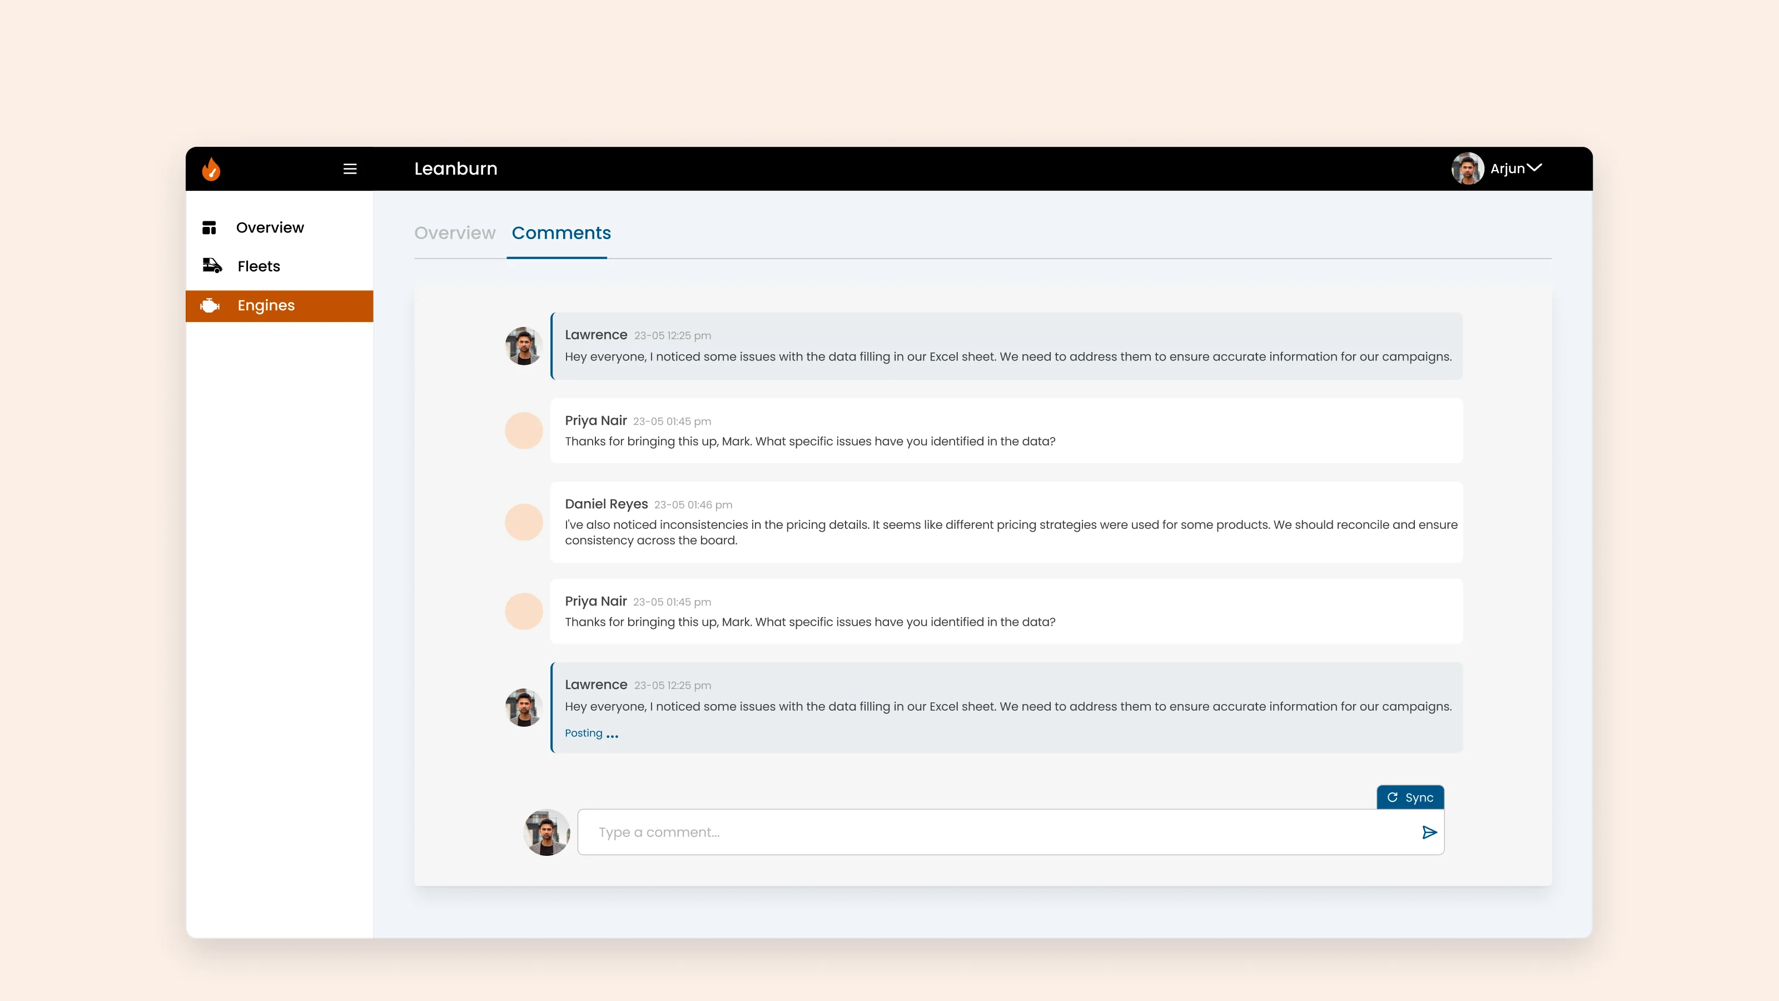
Task: Select the Comments tab
Action: point(561,233)
